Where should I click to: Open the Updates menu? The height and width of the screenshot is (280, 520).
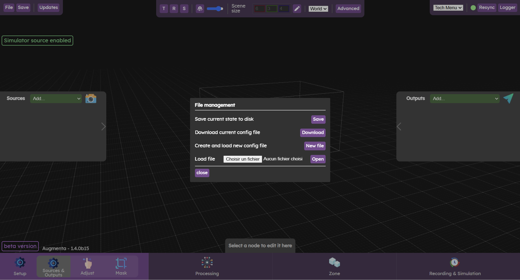[x=49, y=8]
